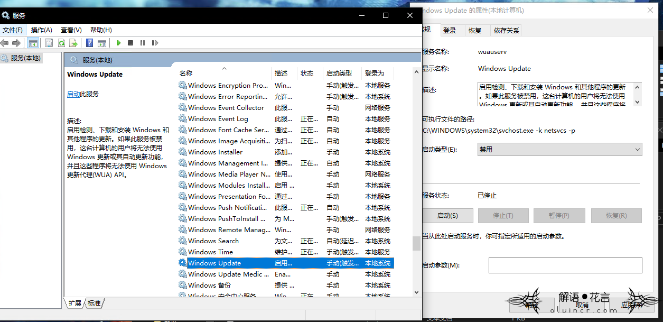Image resolution: width=663 pixels, height=322 pixels.
Task: Click the Refresh toolbar icon
Action: pyautogui.click(x=61, y=43)
